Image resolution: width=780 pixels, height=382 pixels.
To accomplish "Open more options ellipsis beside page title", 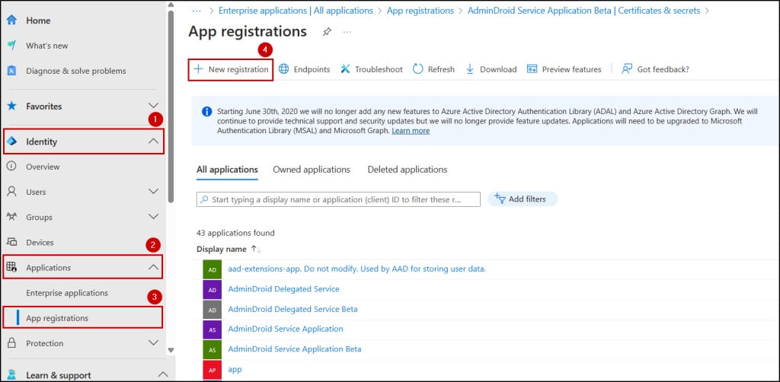I will pyautogui.click(x=347, y=32).
